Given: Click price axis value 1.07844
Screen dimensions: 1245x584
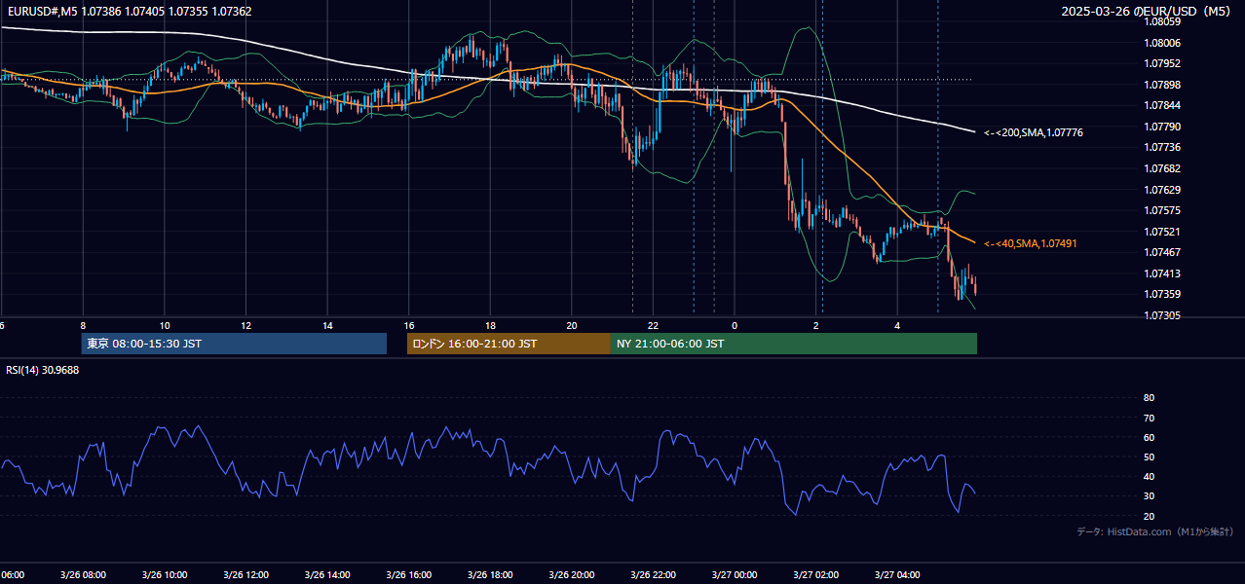Looking at the screenshot, I should pos(1162,105).
